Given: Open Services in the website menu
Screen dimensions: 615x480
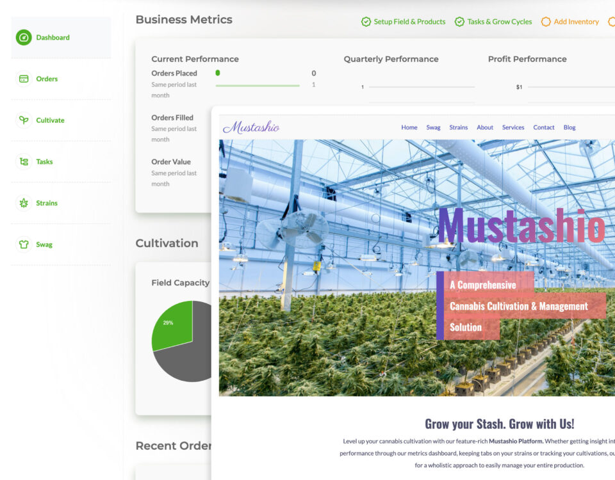Looking at the screenshot, I should click(512, 127).
